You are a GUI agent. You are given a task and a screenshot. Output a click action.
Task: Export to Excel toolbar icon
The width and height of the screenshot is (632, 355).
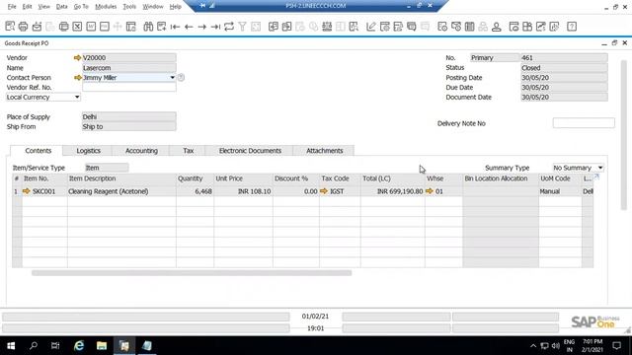tap(77, 27)
